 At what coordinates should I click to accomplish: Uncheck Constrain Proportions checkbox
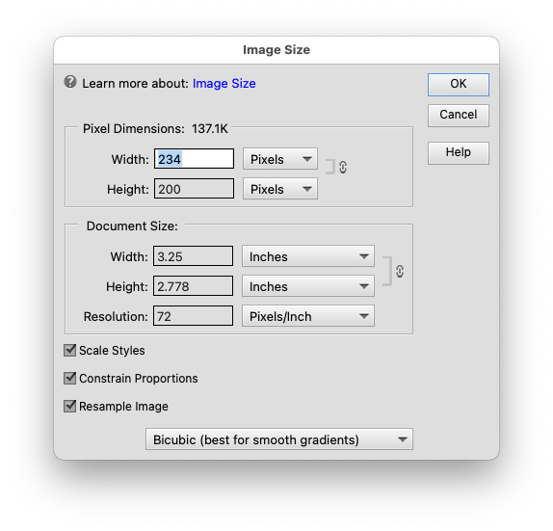tap(69, 378)
